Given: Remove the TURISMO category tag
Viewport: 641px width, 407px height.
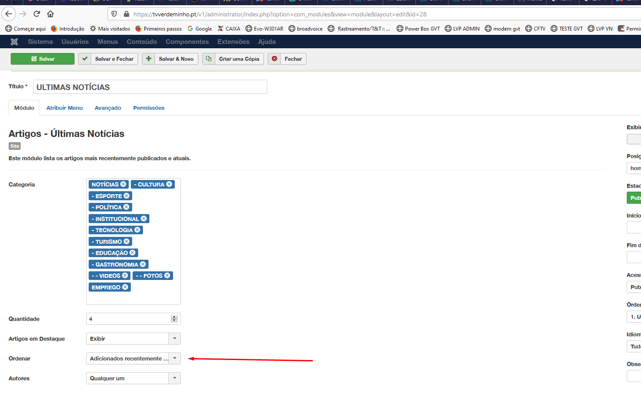Looking at the screenshot, I should tap(127, 242).
